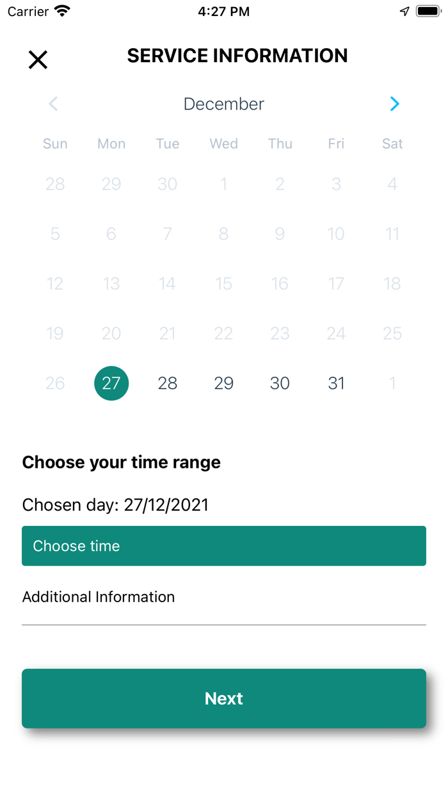448x797 pixels.
Task: Select December 30 date
Action: pyautogui.click(x=280, y=383)
